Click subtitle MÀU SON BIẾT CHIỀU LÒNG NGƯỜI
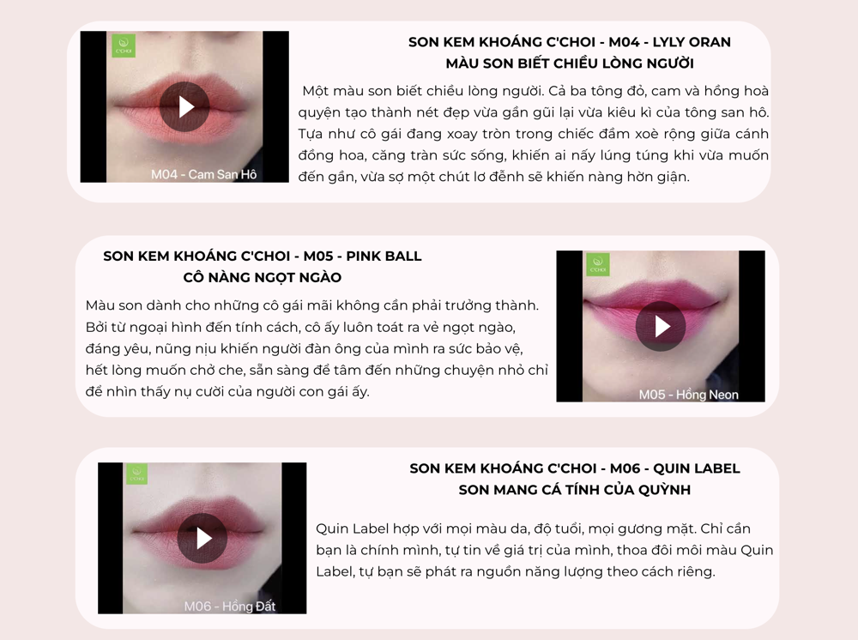Viewport: 858px width, 640px height. tap(569, 63)
